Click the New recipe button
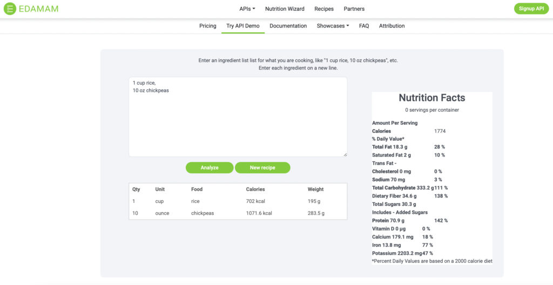553x285 pixels. coord(262,168)
